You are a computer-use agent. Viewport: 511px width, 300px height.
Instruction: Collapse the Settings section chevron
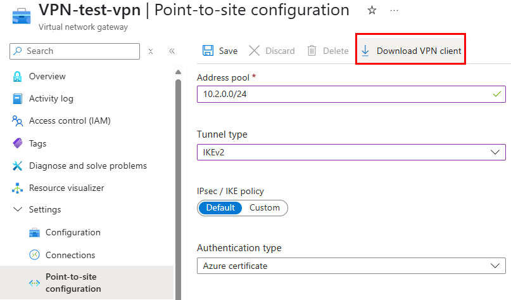coord(17,209)
